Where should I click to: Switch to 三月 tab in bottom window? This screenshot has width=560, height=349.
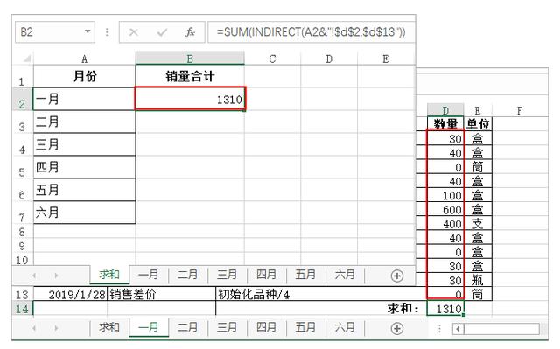227,327
